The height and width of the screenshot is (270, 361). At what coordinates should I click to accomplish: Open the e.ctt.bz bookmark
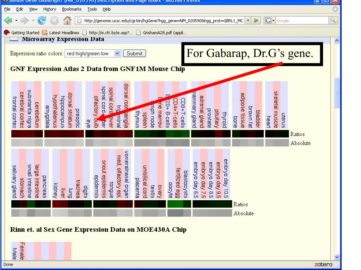click(x=108, y=33)
